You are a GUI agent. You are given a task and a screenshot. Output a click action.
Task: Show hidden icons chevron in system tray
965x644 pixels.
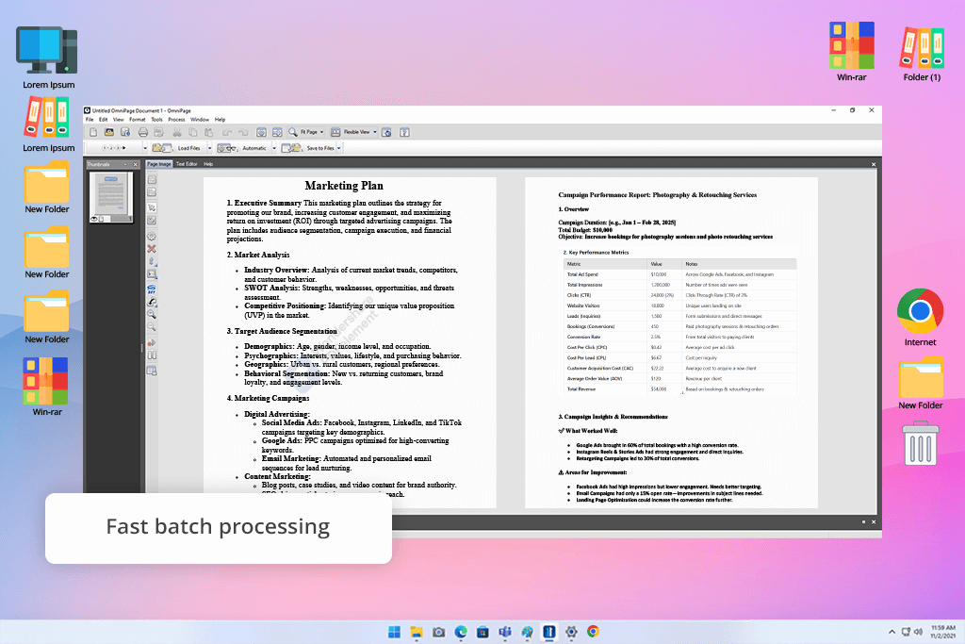(891, 632)
